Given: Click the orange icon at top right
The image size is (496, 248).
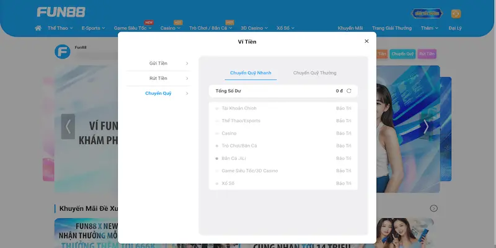Looking at the screenshot, I should 456,13.
